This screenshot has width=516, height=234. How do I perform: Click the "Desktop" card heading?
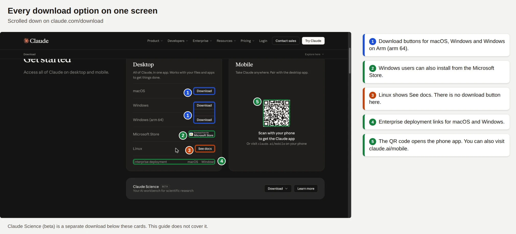click(143, 64)
